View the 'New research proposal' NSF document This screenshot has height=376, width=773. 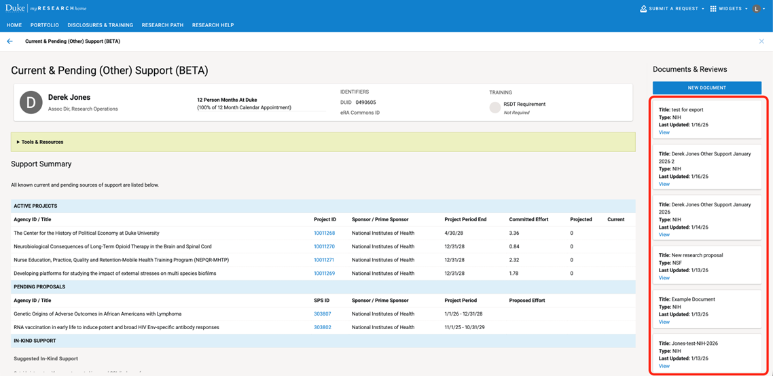click(x=664, y=278)
